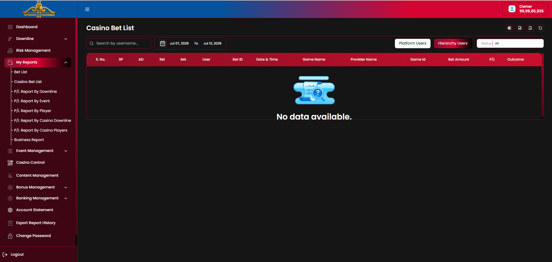Open P/L Report By Downline
The height and width of the screenshot is (262, 552).
tap(35, 92)
